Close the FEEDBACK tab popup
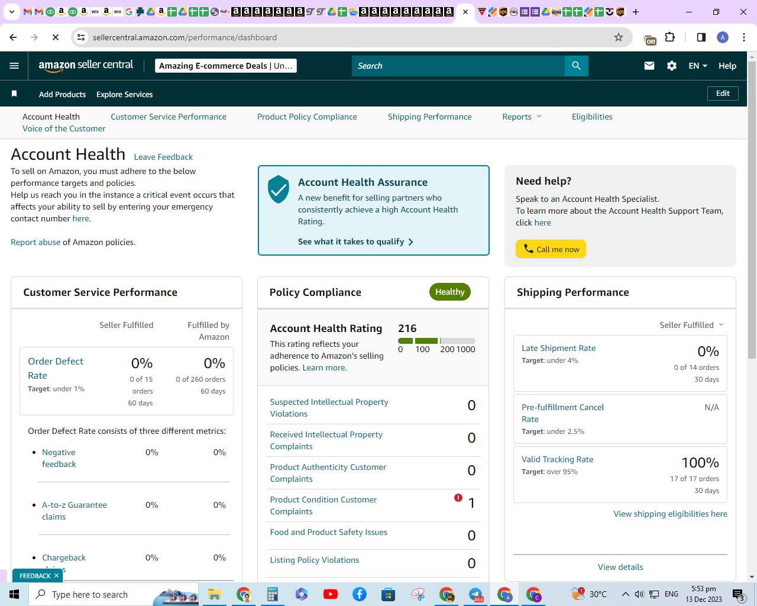This screenshot has height=606, width=757. pyautogui.click(x=56, y=576)
